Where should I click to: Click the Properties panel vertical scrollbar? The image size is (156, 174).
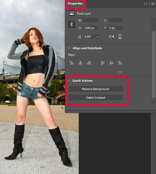tap(154, 64)
